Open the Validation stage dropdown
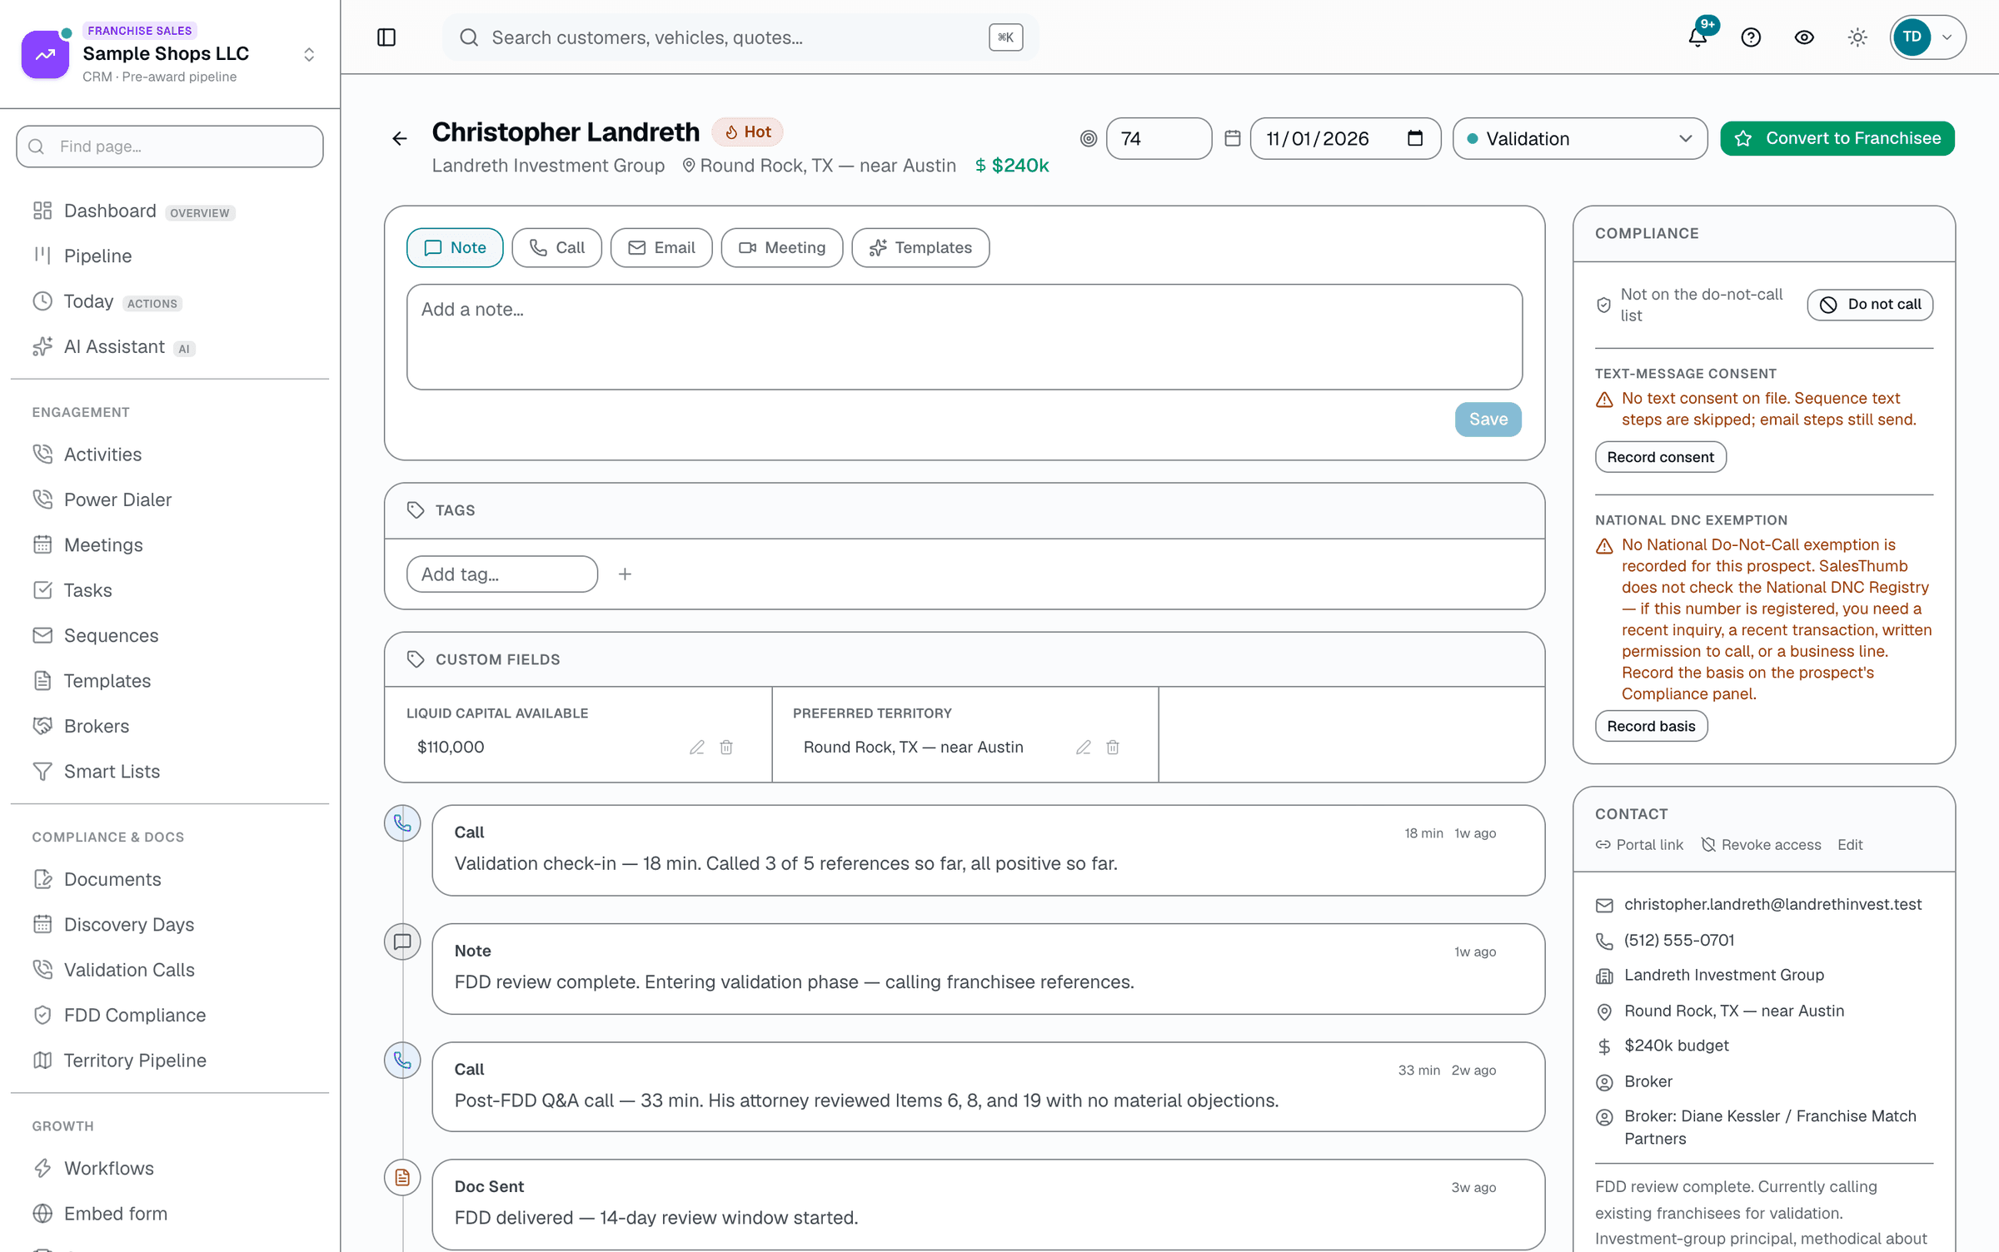Image resolution: width=1999 pixels, height=1252 pixels. pyautogui.click(x=1580, y=139)
